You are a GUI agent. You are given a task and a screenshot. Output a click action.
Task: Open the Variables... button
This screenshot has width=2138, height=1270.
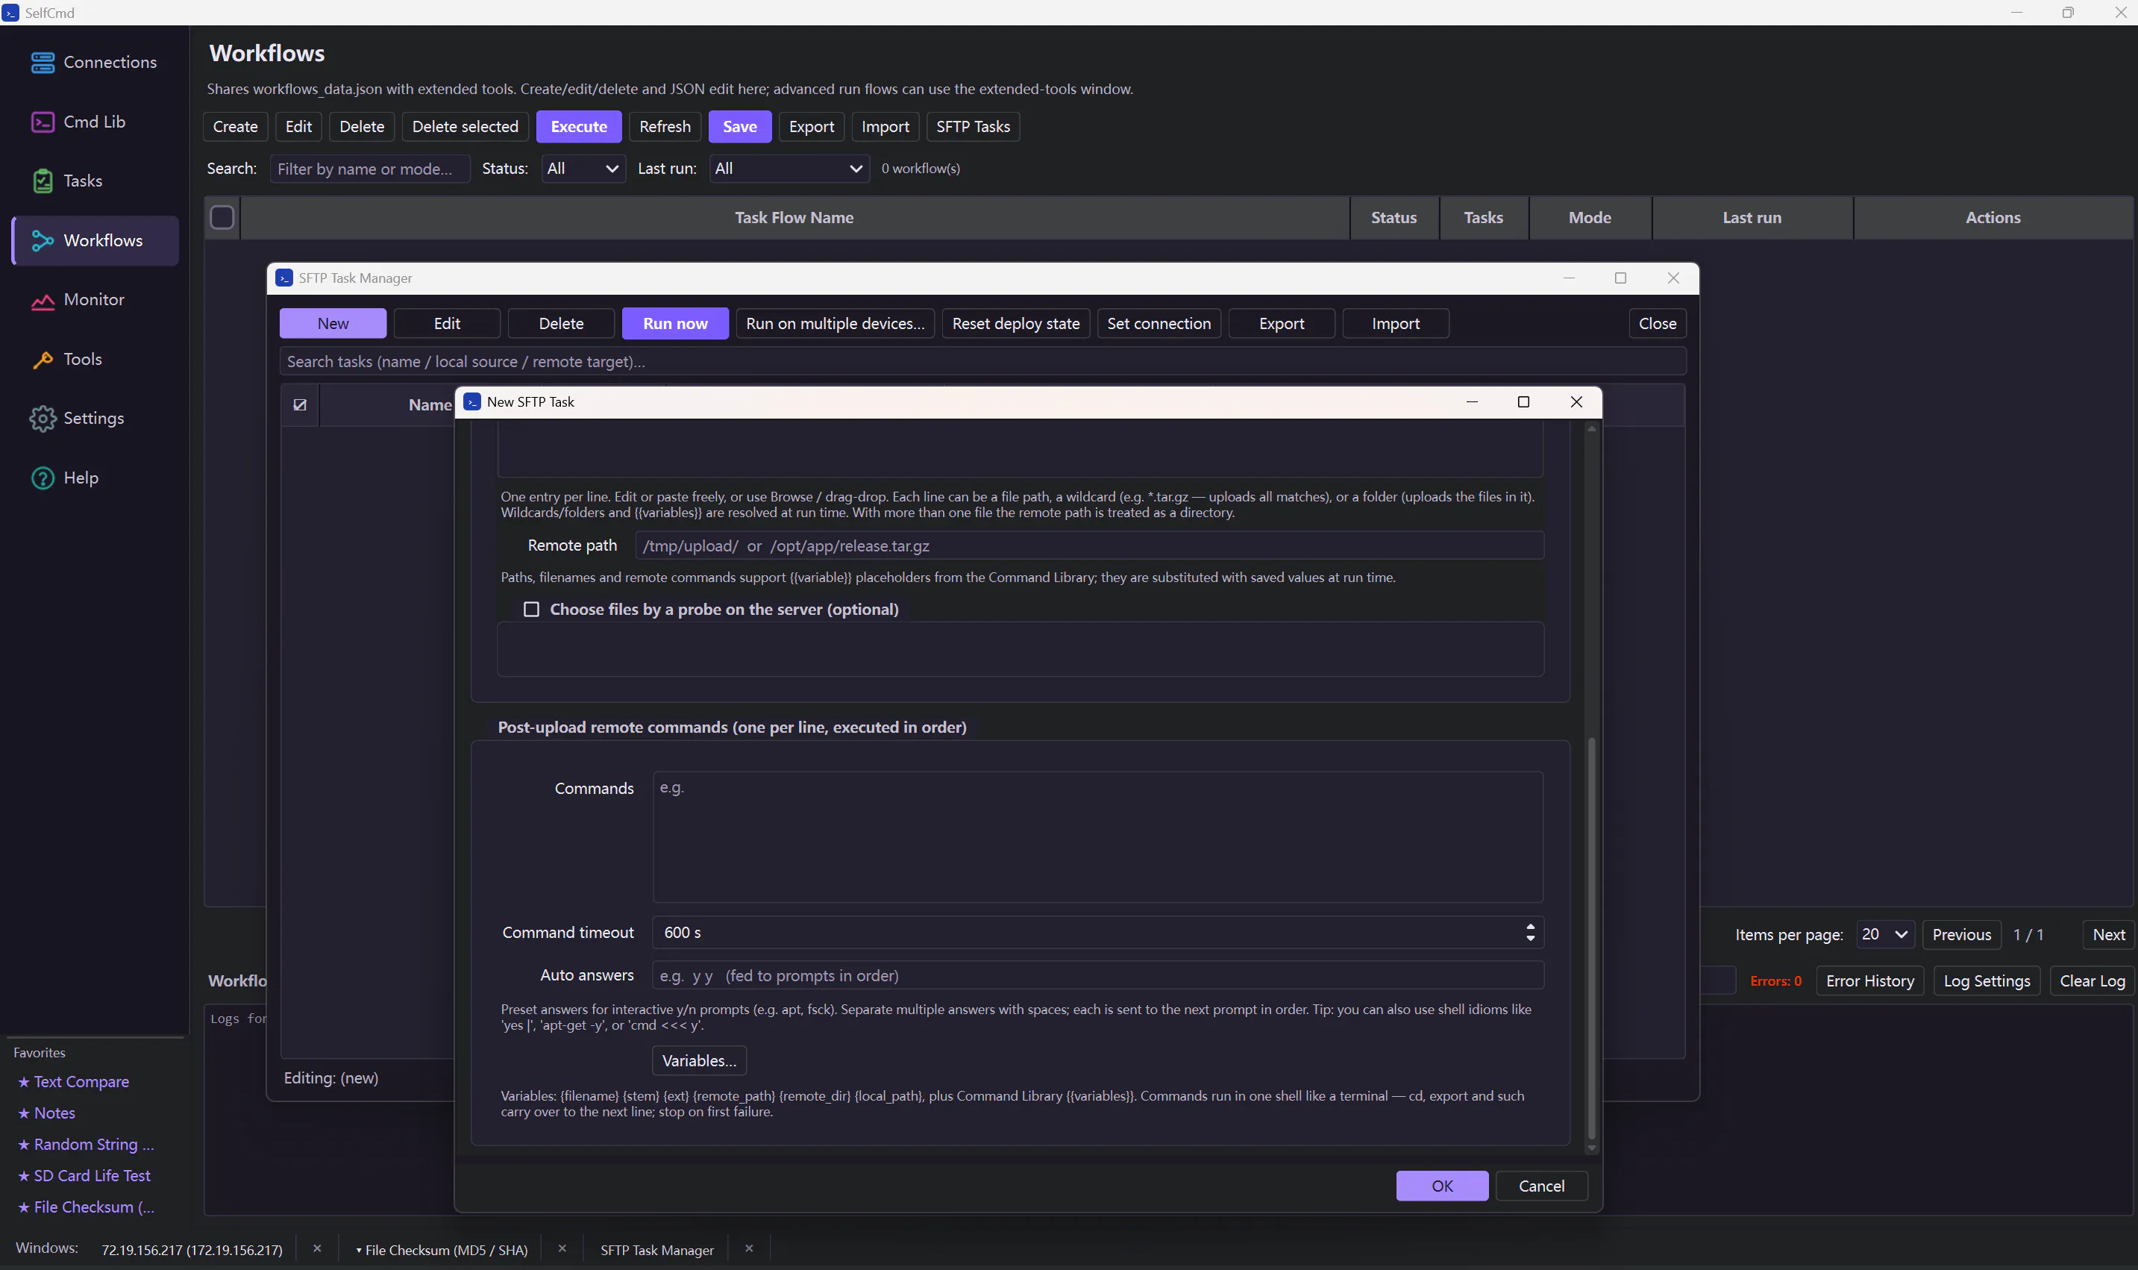pyautogui.click(x=699, y=1060)
